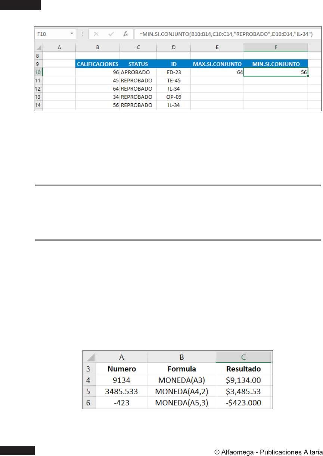The height and width of the screenshot is (456, 323).
Task: Select cell with grade 34
Action: tap(97, 97)
